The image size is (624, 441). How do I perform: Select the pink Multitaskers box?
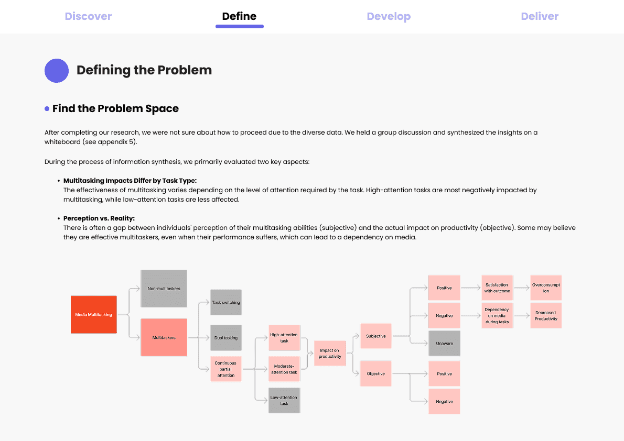coord(164,337)
